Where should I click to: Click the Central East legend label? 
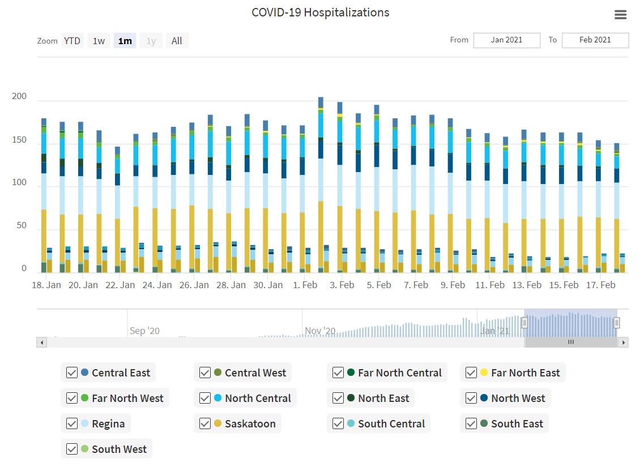click(x=121, y=373)
